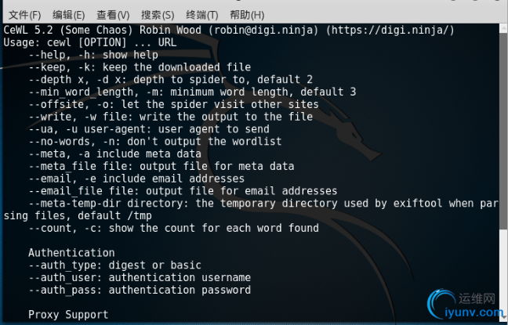Open the 文件(F) menu
Screen dimensions: 508x325
(x=24, y=15)
